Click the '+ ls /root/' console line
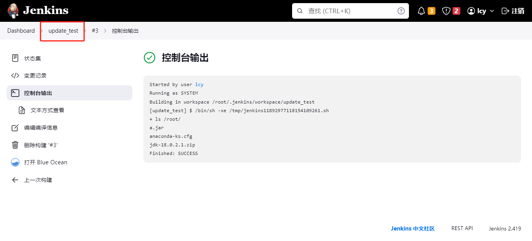This screenshot has width=532, height=241. pyautogui.click(x=165, y=119)
